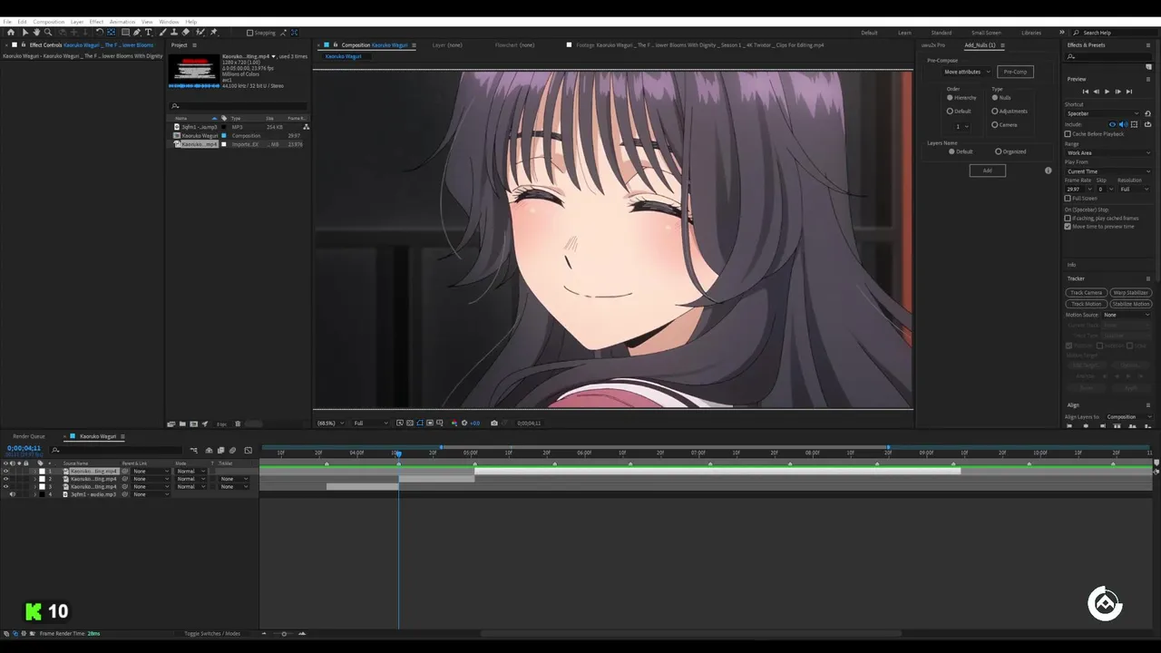Choose the Eraser tool
This screenshot has width=1161, height=653.
(x=185, y=32)
